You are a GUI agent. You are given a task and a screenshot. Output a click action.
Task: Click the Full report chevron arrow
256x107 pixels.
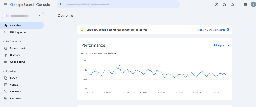(x=228, y=46)
